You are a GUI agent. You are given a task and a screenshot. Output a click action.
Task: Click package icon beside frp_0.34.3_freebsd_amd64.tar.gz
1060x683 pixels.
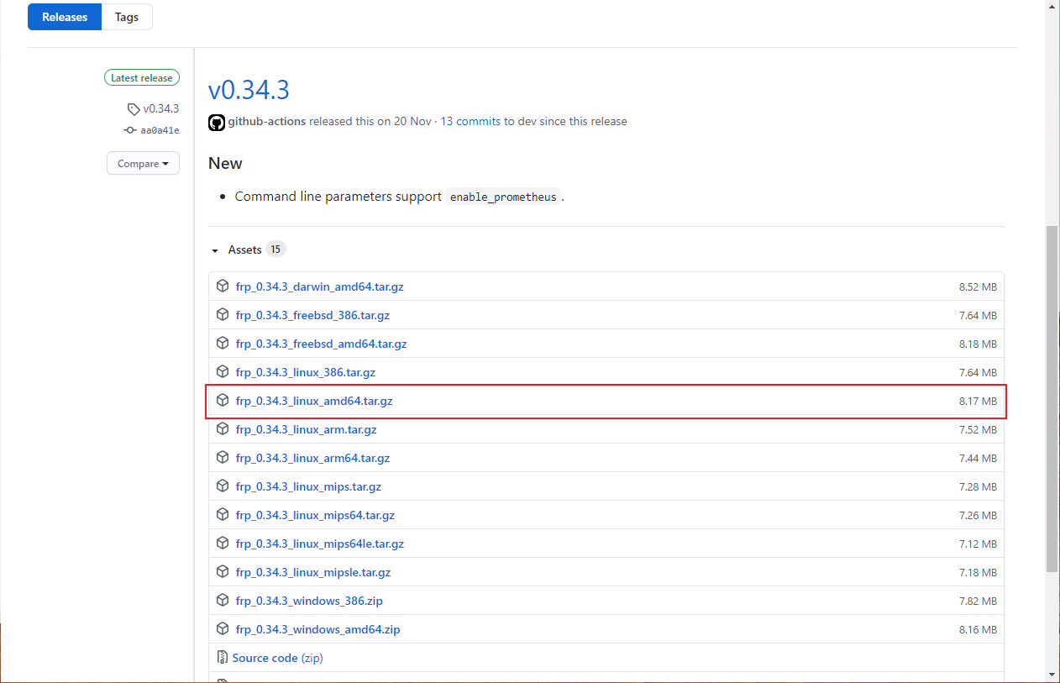223,343
